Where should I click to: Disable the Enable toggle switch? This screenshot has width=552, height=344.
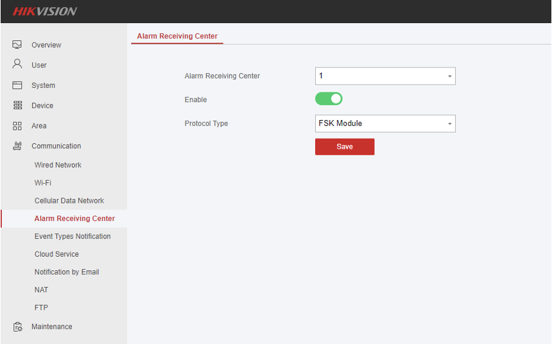[x=329, y=99]
